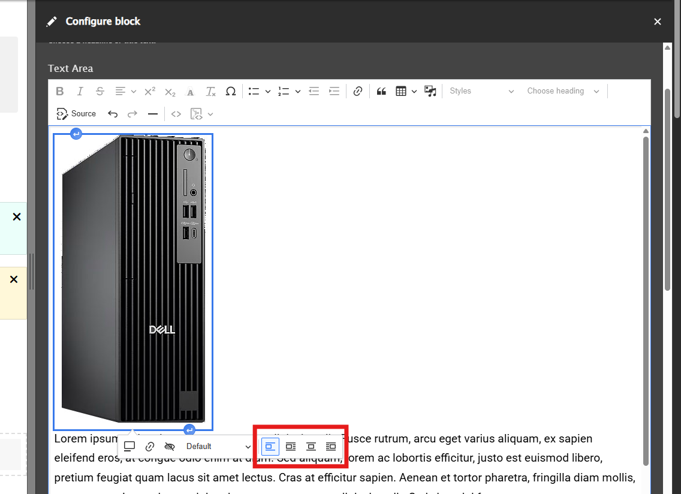Open the Choose heading dropdown
Viewport: 681px width, 494px height.
[563, 91]
